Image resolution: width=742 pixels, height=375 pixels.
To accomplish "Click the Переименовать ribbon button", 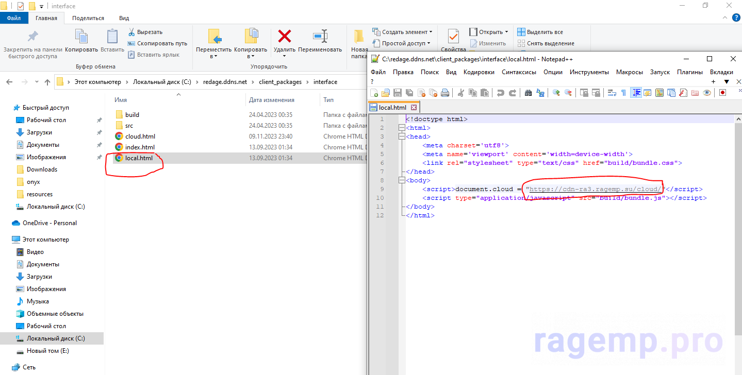I will (320, 41).
